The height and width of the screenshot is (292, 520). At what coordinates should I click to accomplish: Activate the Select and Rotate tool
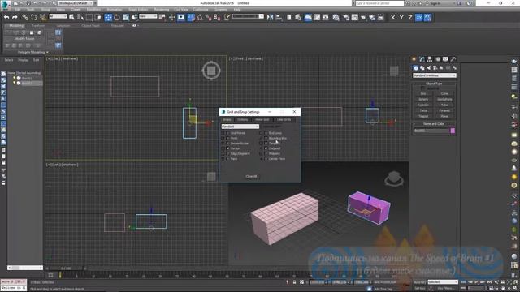(x=117, y=17)
